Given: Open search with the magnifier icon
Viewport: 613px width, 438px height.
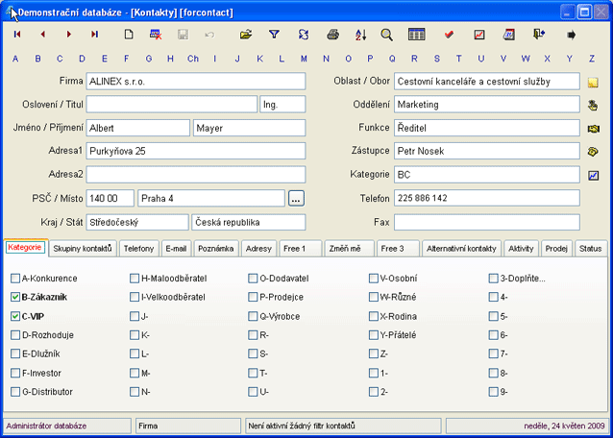Looking at the screenshot, I should pyautogui.click(x=386, y=35).
